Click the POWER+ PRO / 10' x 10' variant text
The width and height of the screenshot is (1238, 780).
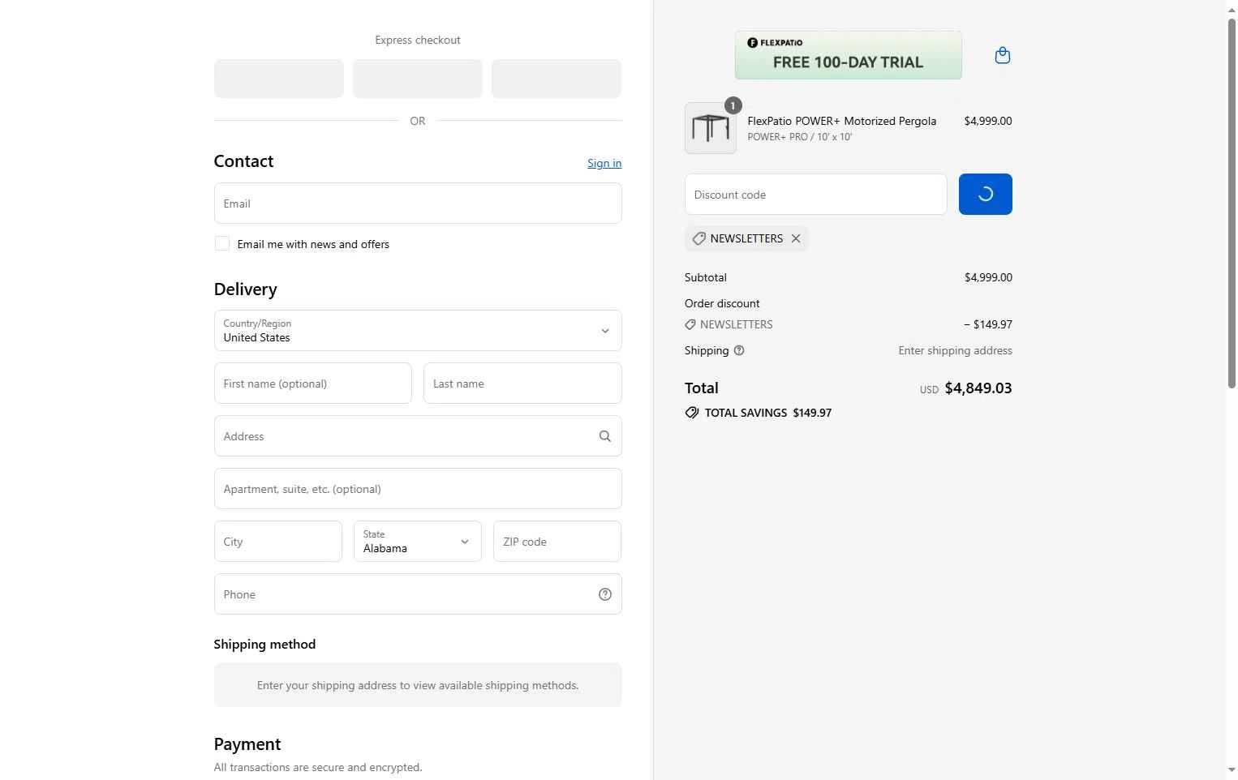(x=799, y=137)
